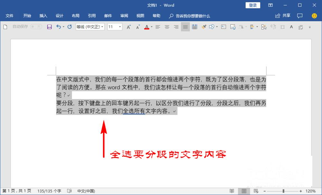Click the distributed alignment icon
This screenshot has width=322, height=195.
tap(194, 27)
